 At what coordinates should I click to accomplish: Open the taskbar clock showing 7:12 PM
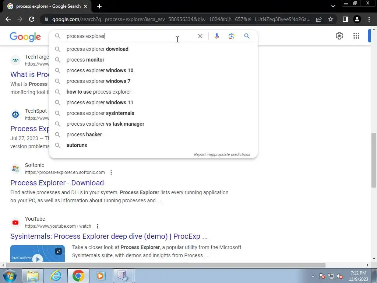coord(358,276)
